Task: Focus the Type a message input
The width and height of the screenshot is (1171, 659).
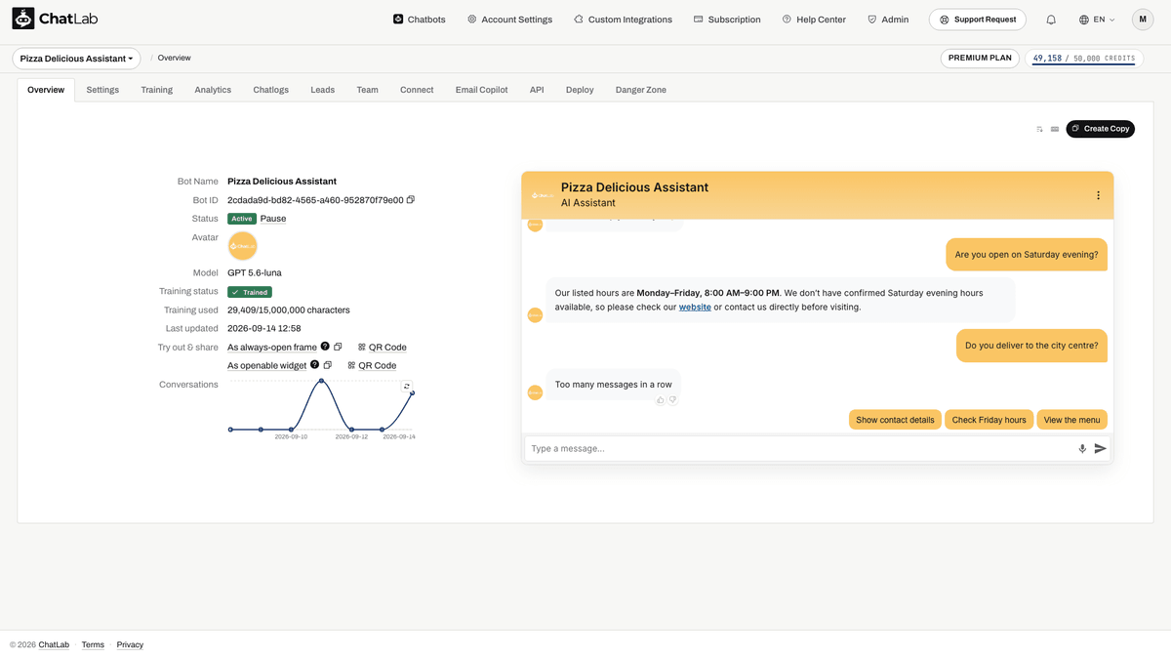Action: pyautogui.click(x=800, y=449)
